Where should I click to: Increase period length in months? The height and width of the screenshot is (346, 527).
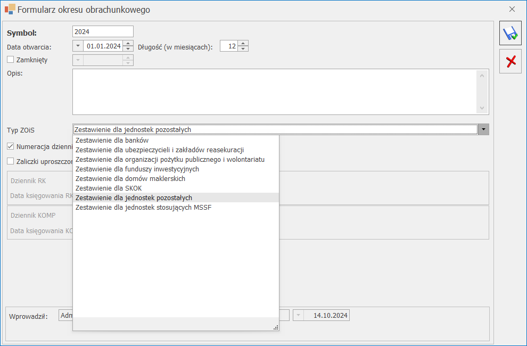coord(243,43)
